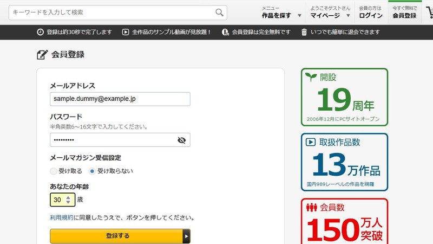
Task: Click the あなたの年齢 label
Action: pos(69,187)
